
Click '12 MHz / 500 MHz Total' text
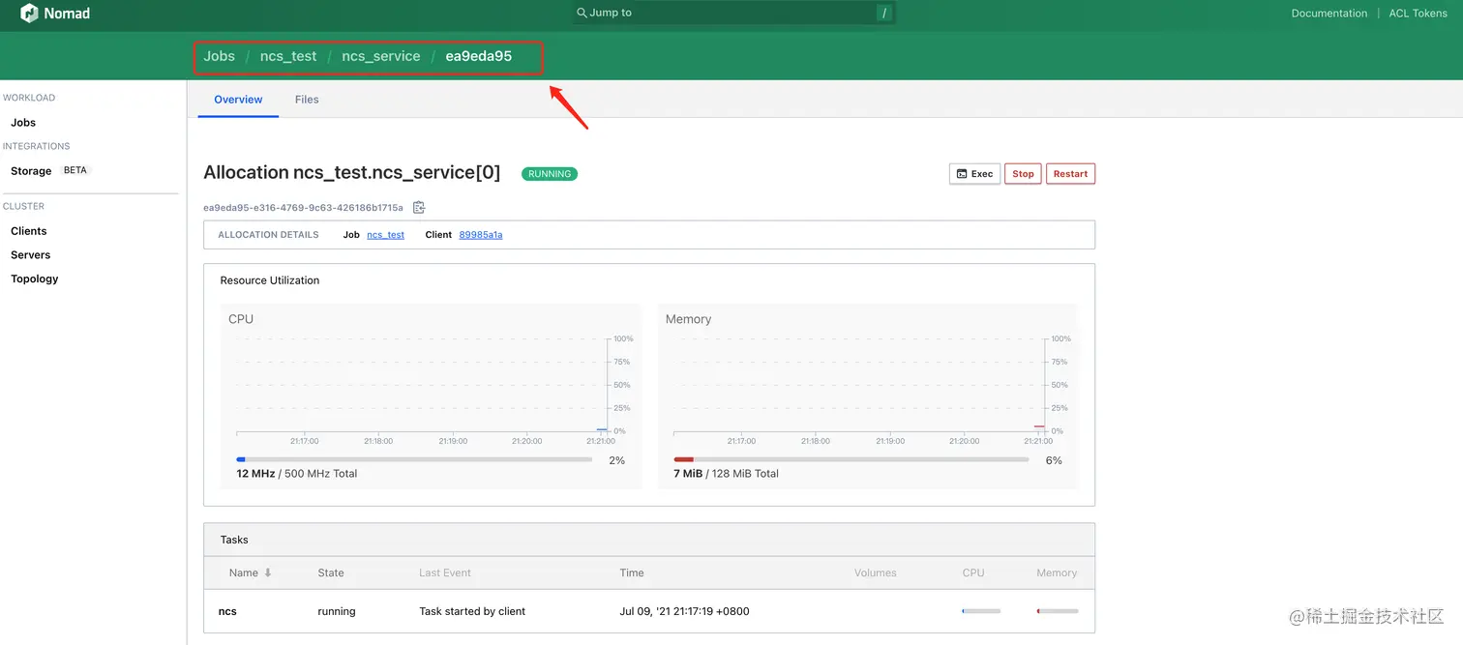[x=297, y=474]
